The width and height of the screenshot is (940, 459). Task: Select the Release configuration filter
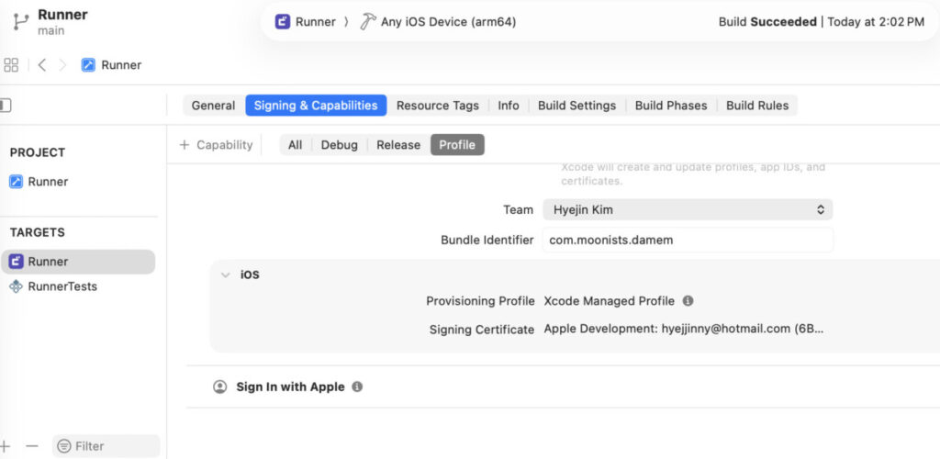click(x=398, y=145)
